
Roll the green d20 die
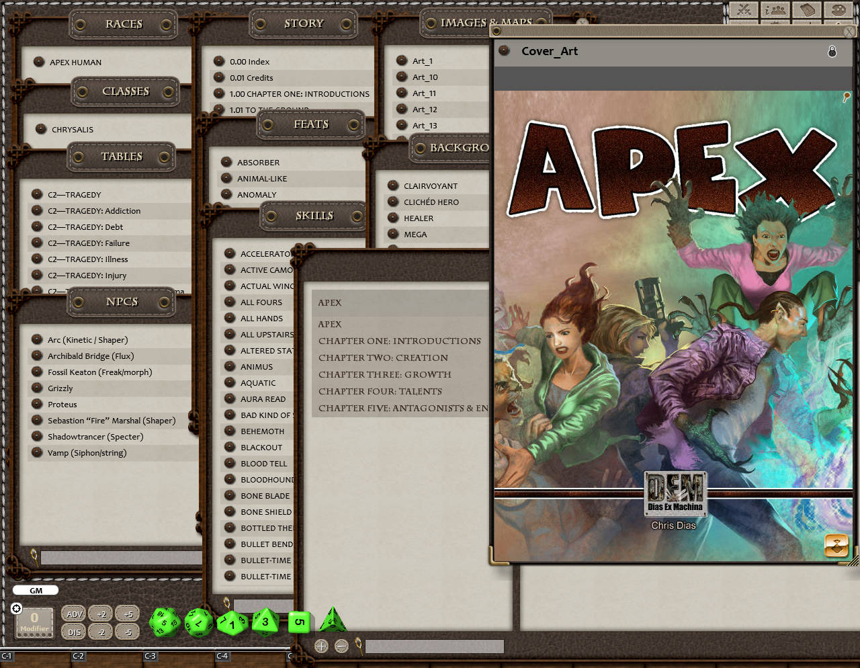163,622
